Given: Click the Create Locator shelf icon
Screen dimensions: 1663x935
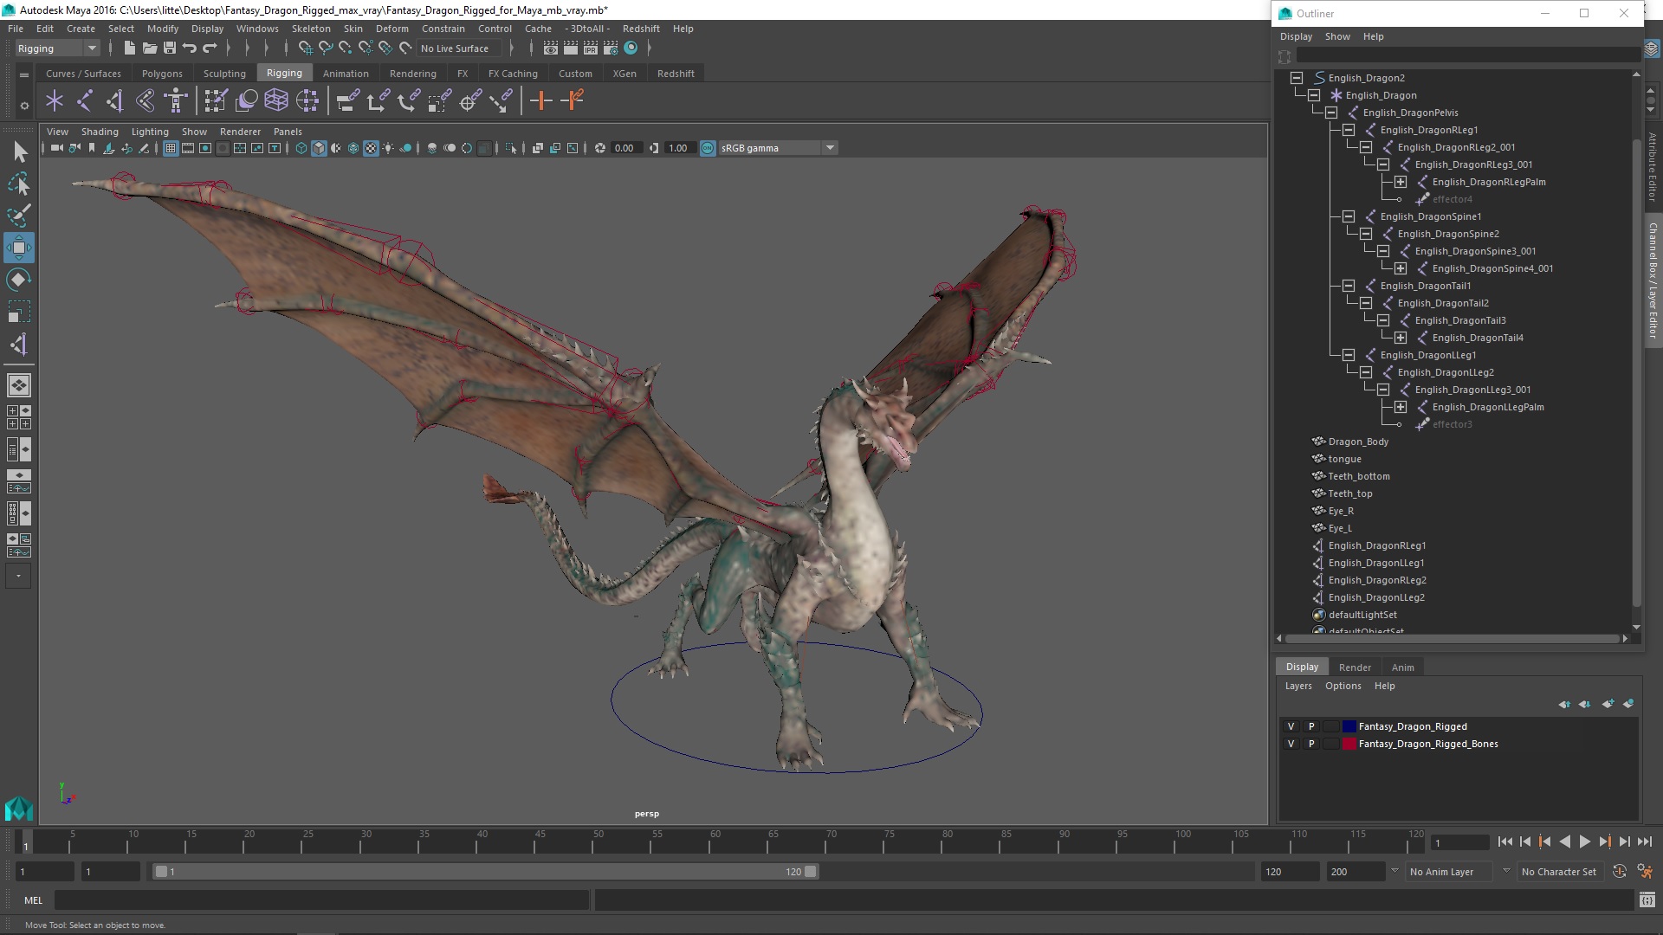Looking at the screenshot, I should [x=55, y=101].
